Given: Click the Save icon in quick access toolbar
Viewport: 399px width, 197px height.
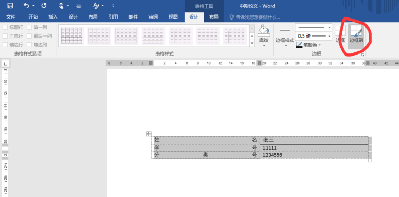Looking at the screenshot, I should click(10, 5).
